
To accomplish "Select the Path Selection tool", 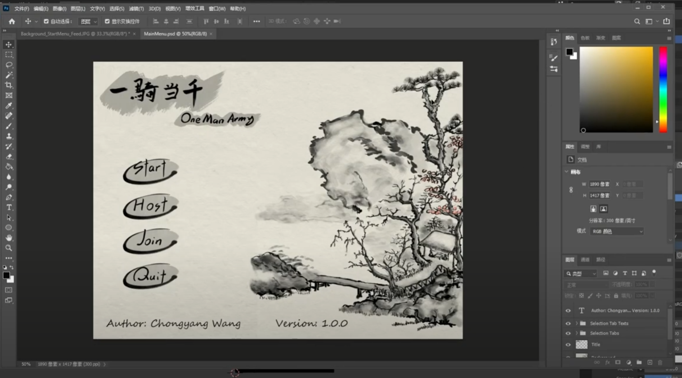I will 9,217.
